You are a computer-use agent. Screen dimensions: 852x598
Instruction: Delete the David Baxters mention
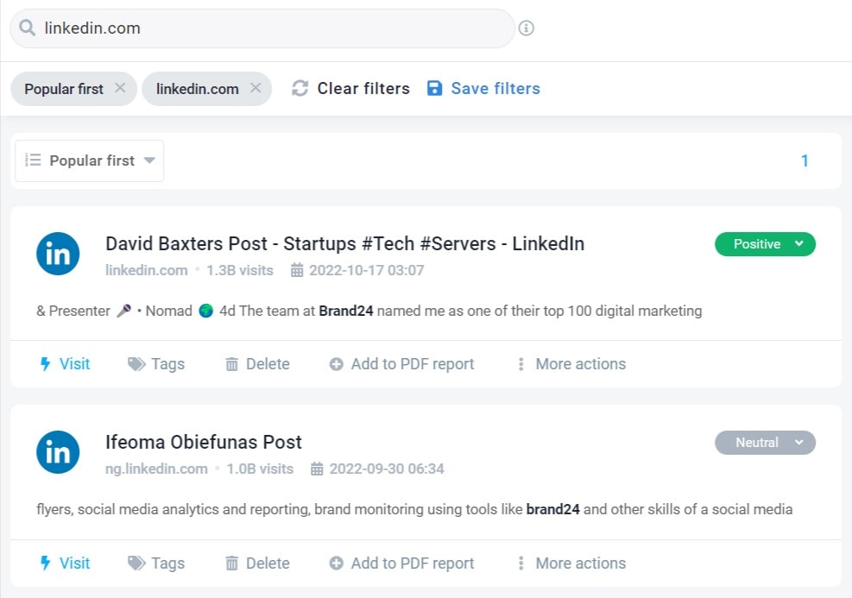[x=257, y=364]
